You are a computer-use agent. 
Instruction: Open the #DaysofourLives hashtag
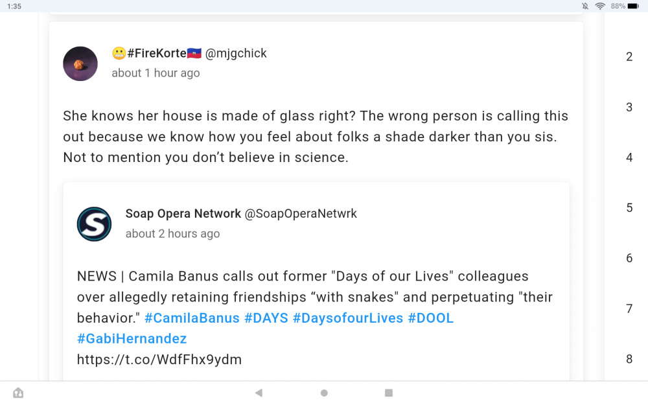pos(348,318)
